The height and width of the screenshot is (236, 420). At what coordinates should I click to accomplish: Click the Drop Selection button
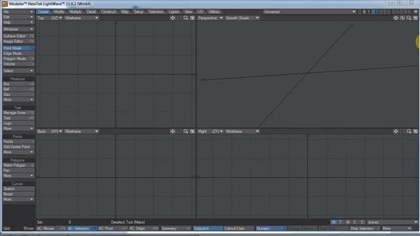pyautogui.click(x=364, y=229)
